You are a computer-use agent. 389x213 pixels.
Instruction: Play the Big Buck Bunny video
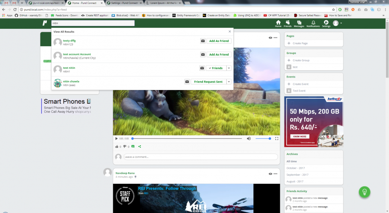pyautogui.click(x=116, y=138)
